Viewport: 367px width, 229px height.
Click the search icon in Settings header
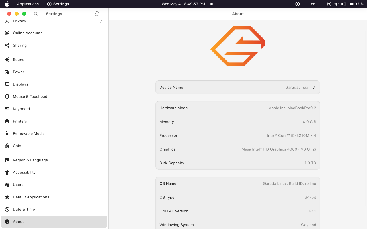tap(36, 14)
